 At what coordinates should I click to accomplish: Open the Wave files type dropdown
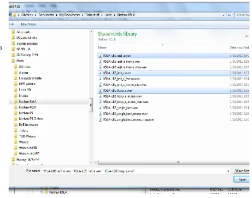click(x=242, y=171)
